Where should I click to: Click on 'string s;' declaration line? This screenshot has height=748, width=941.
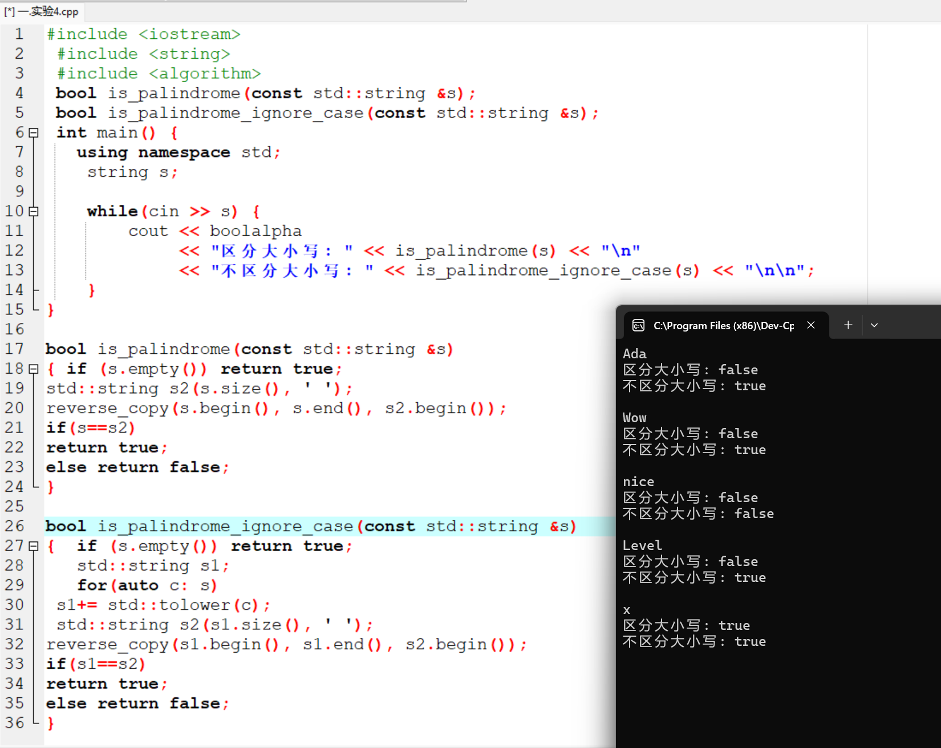click(x=133, y=172)
